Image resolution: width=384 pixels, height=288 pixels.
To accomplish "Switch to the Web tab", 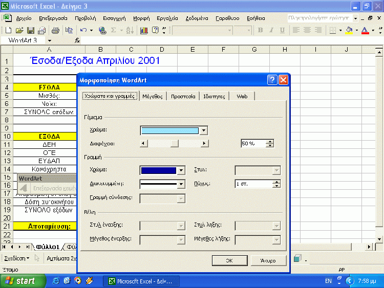I will pos(242,96).
